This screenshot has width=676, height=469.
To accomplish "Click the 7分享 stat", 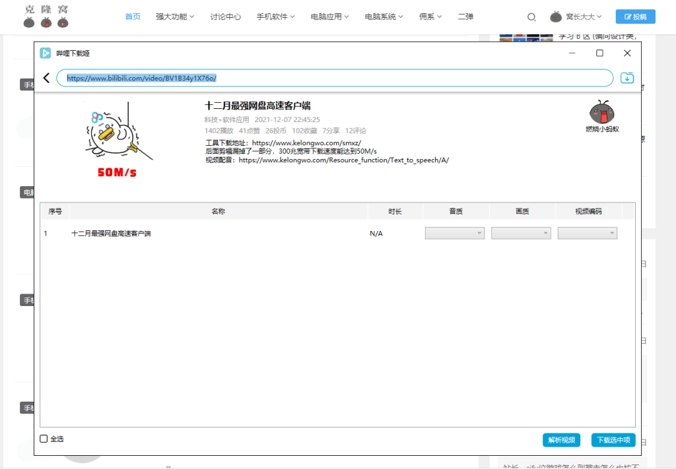I will click(x=331, y=131).
